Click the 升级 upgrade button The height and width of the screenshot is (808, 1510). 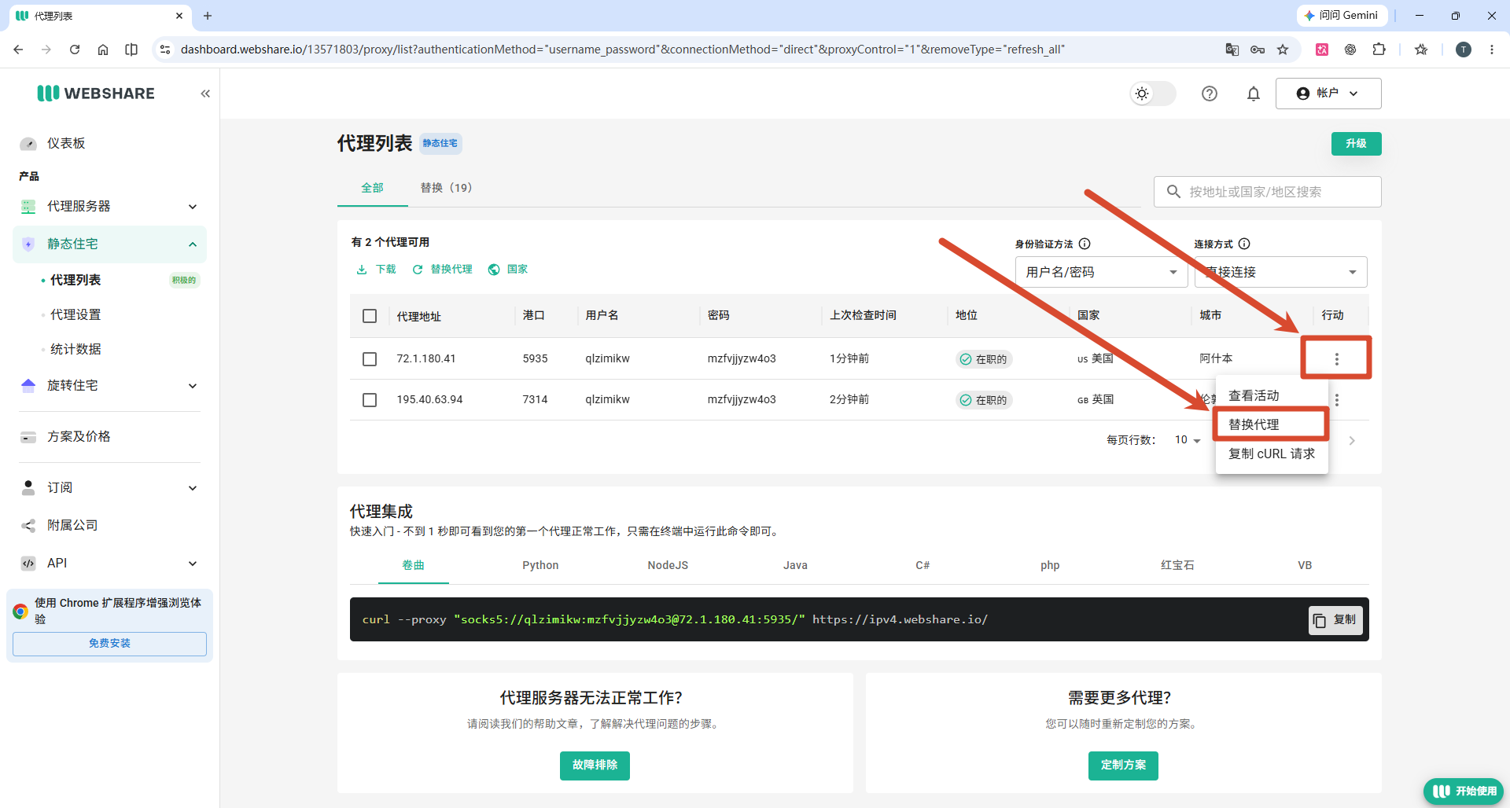[x=1356, y=144]
